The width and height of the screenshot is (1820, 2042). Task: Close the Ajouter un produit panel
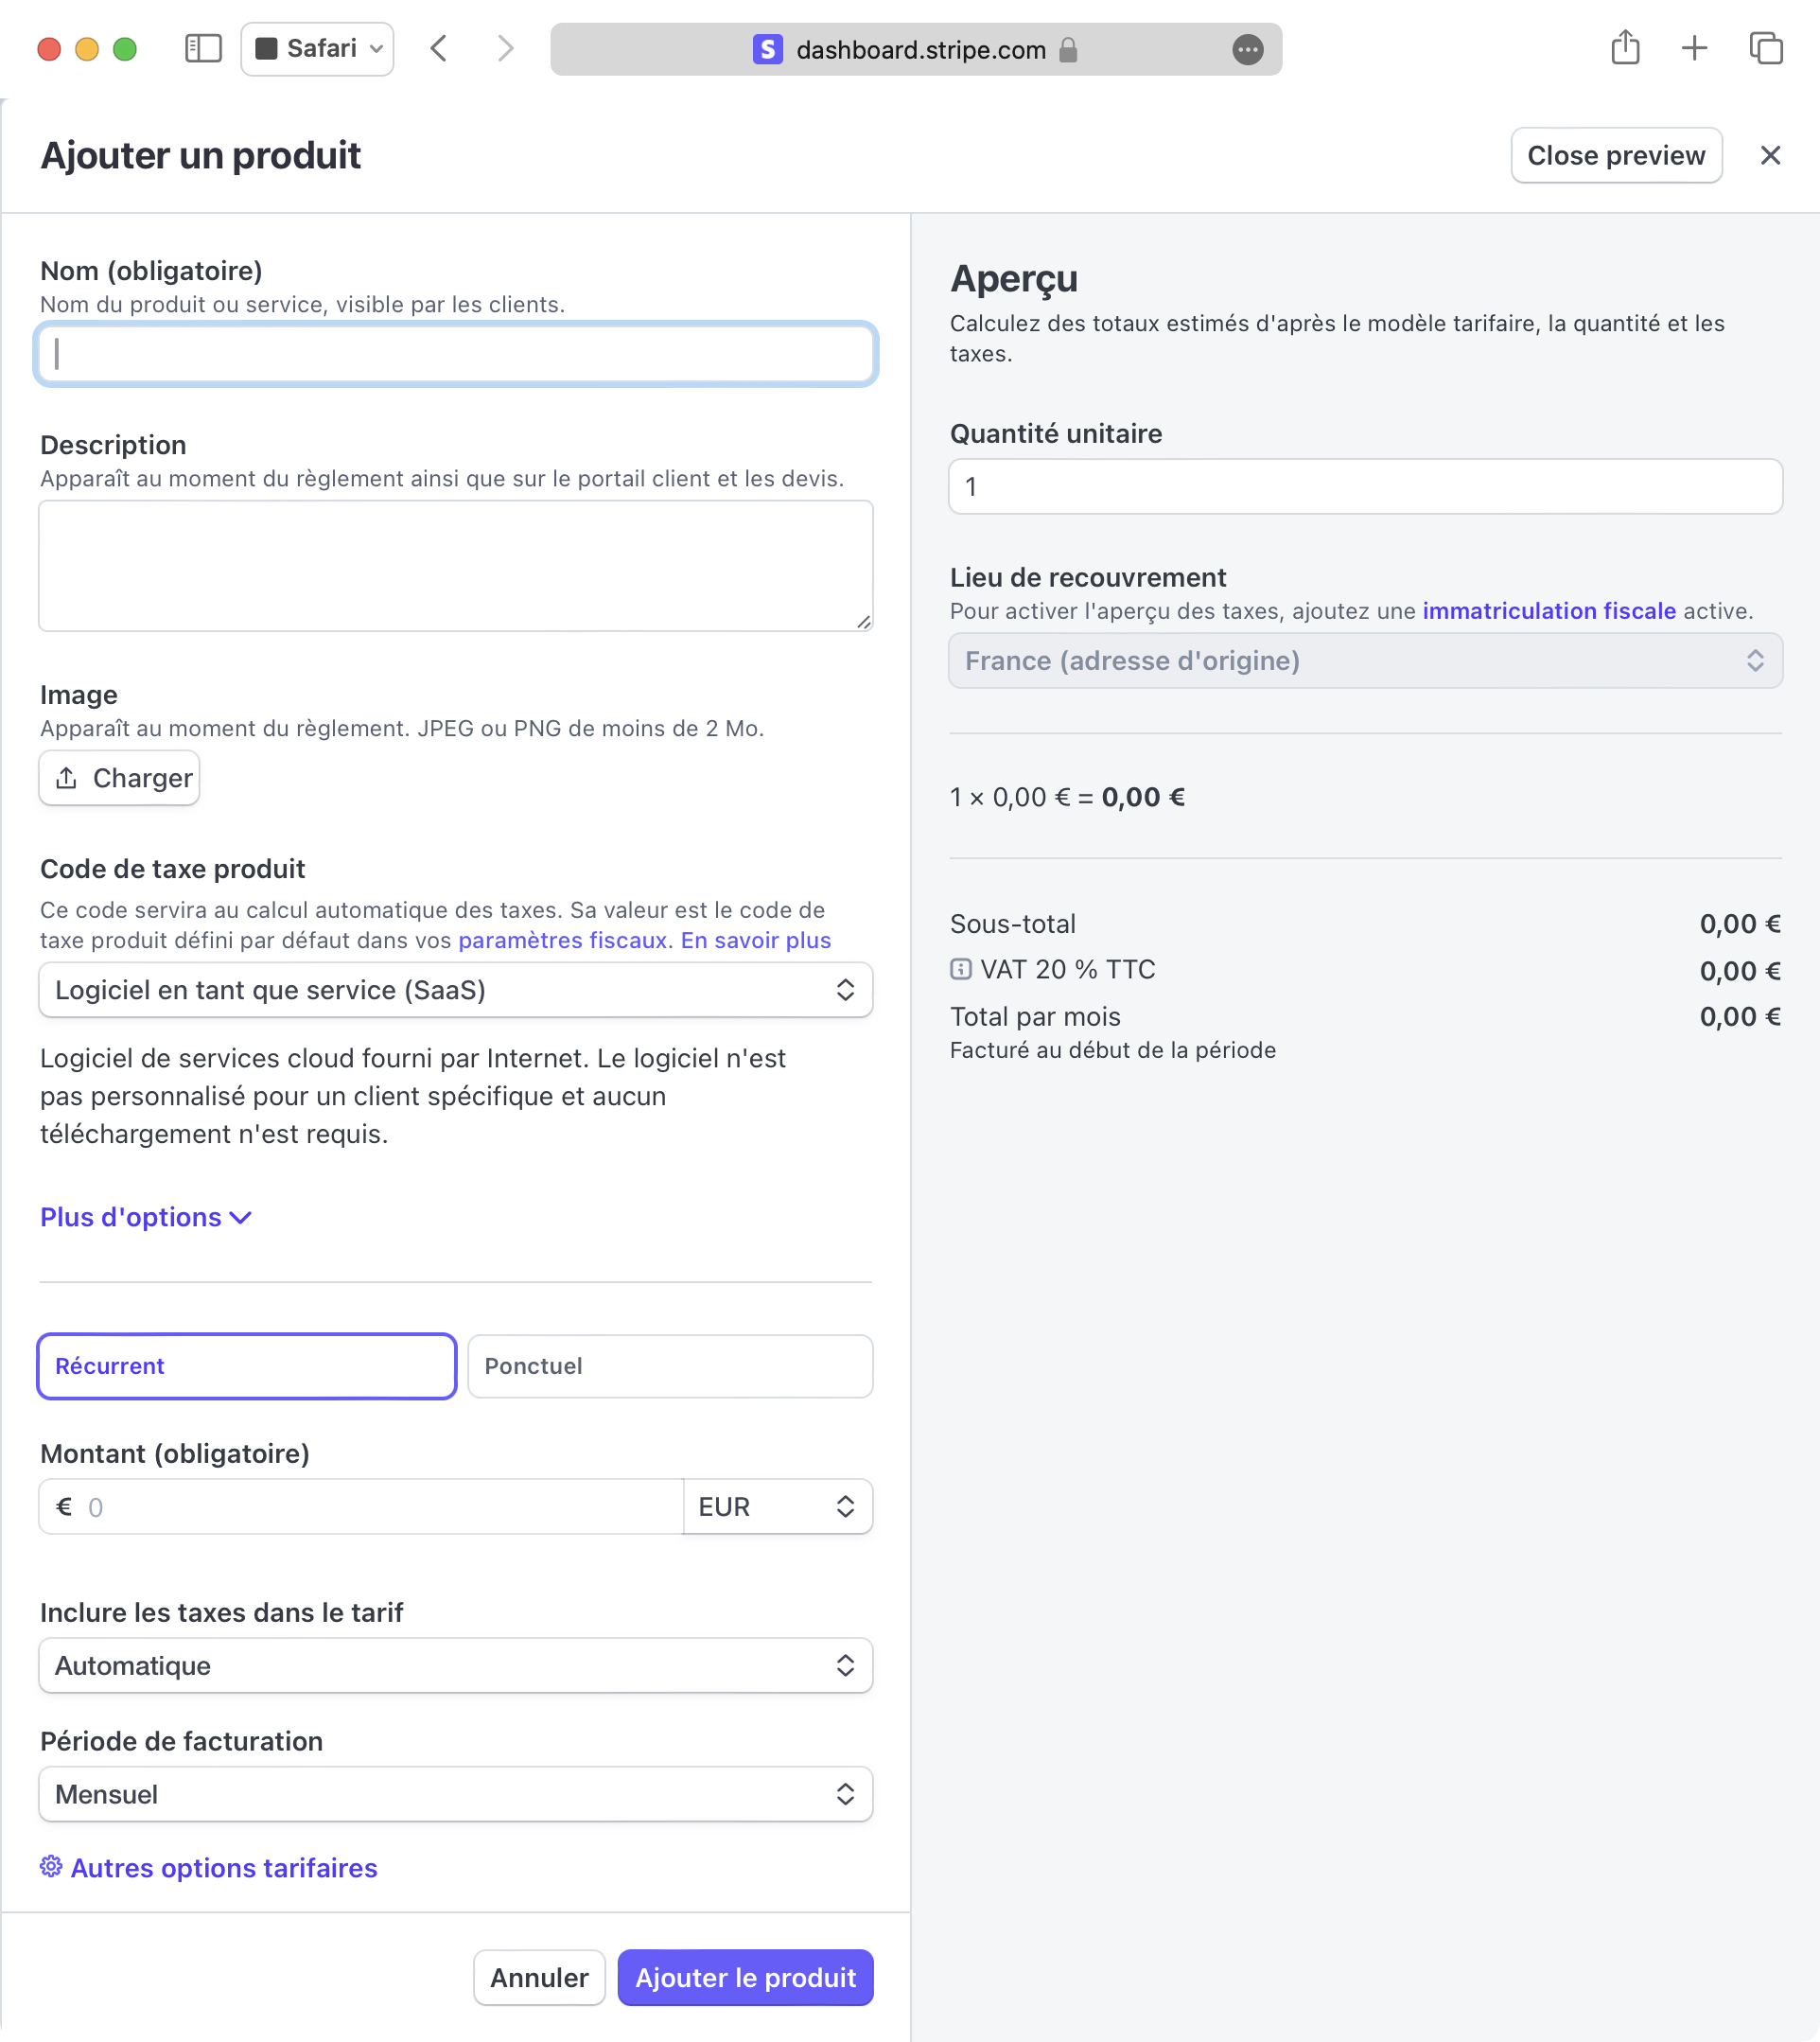1770,155
